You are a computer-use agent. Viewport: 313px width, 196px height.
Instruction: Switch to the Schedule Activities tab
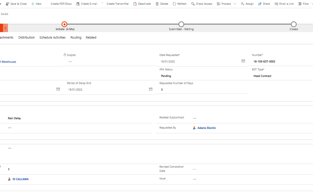[52, 37]
